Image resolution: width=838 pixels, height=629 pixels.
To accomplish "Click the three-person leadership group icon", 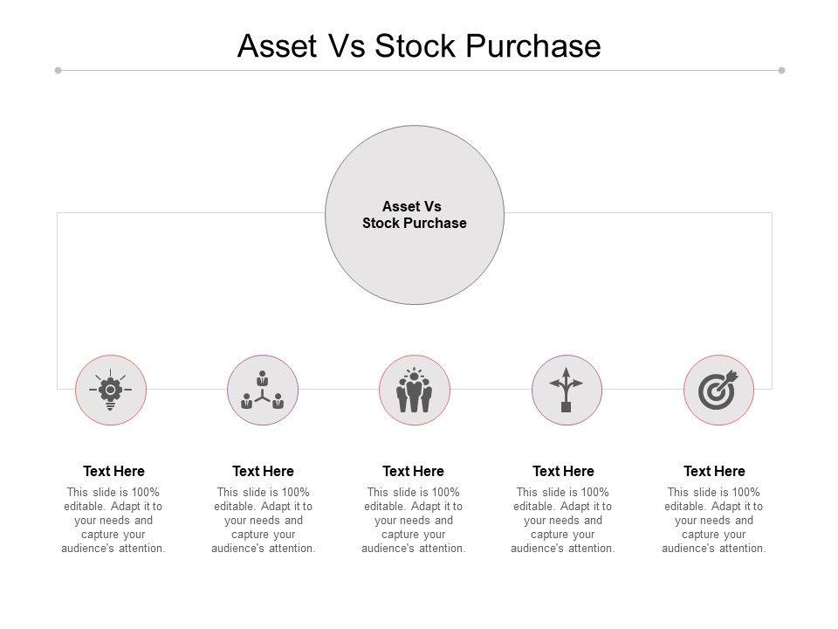I will pyautogui.click(x=415, y=391).
